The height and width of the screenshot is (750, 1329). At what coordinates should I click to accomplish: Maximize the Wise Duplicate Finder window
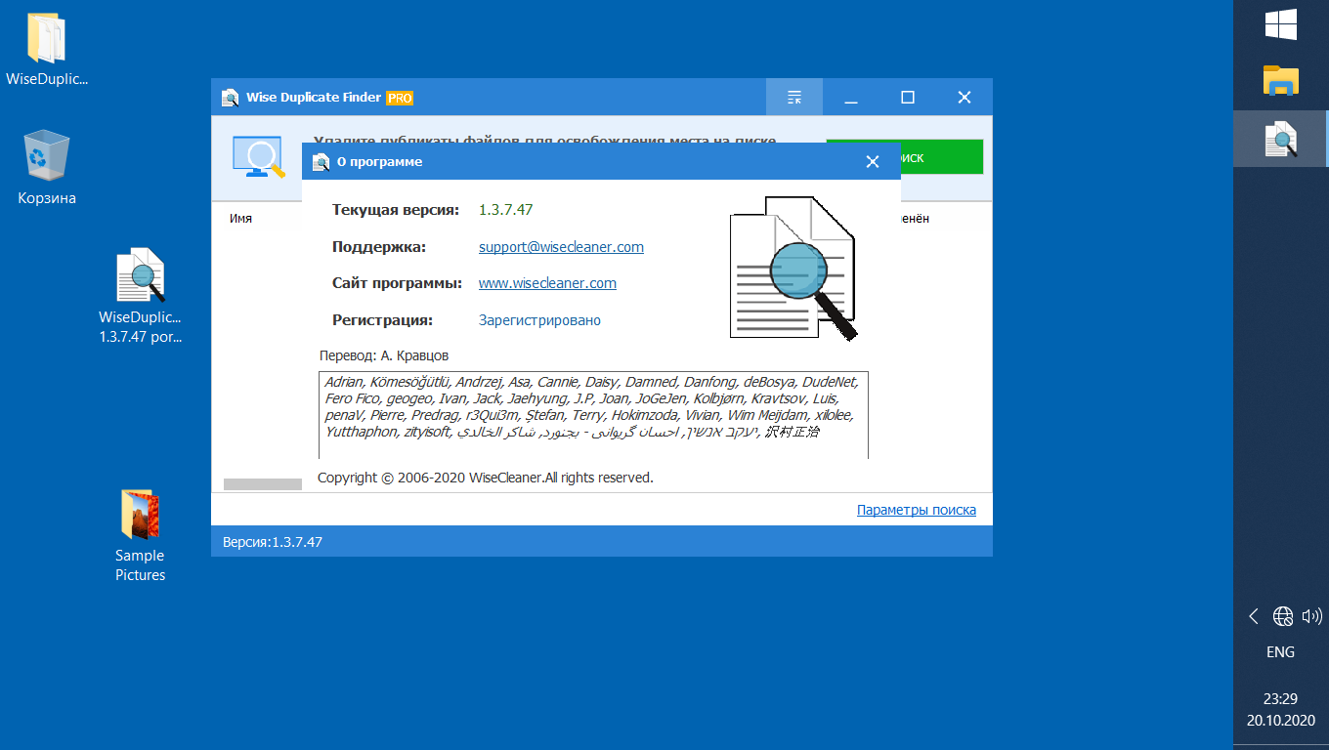click(908, 98)
